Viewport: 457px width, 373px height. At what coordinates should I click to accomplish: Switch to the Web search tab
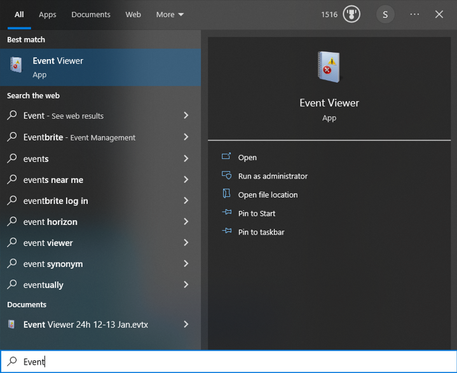tap(133, 15)
